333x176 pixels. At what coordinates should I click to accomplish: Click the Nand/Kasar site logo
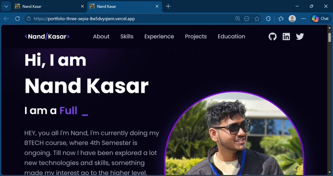pos(47,37)
